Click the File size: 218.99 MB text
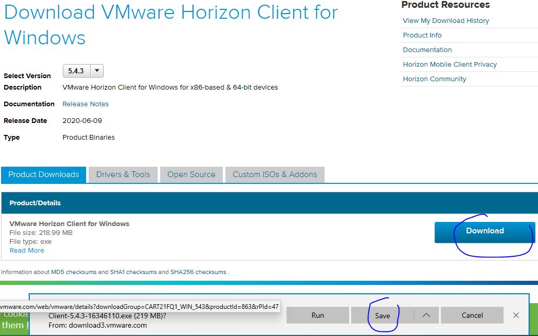Viewport: 538px width, 336px height. click(x=41, y=232)
